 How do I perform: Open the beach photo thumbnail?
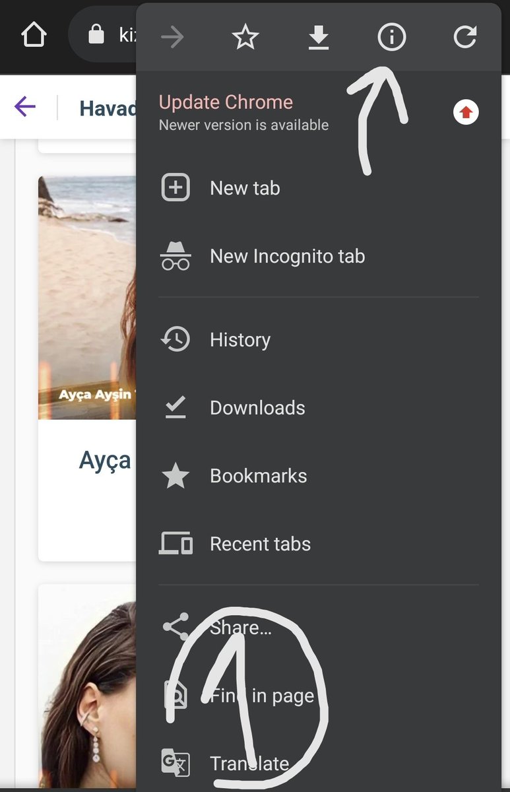(x=87, y=298)
